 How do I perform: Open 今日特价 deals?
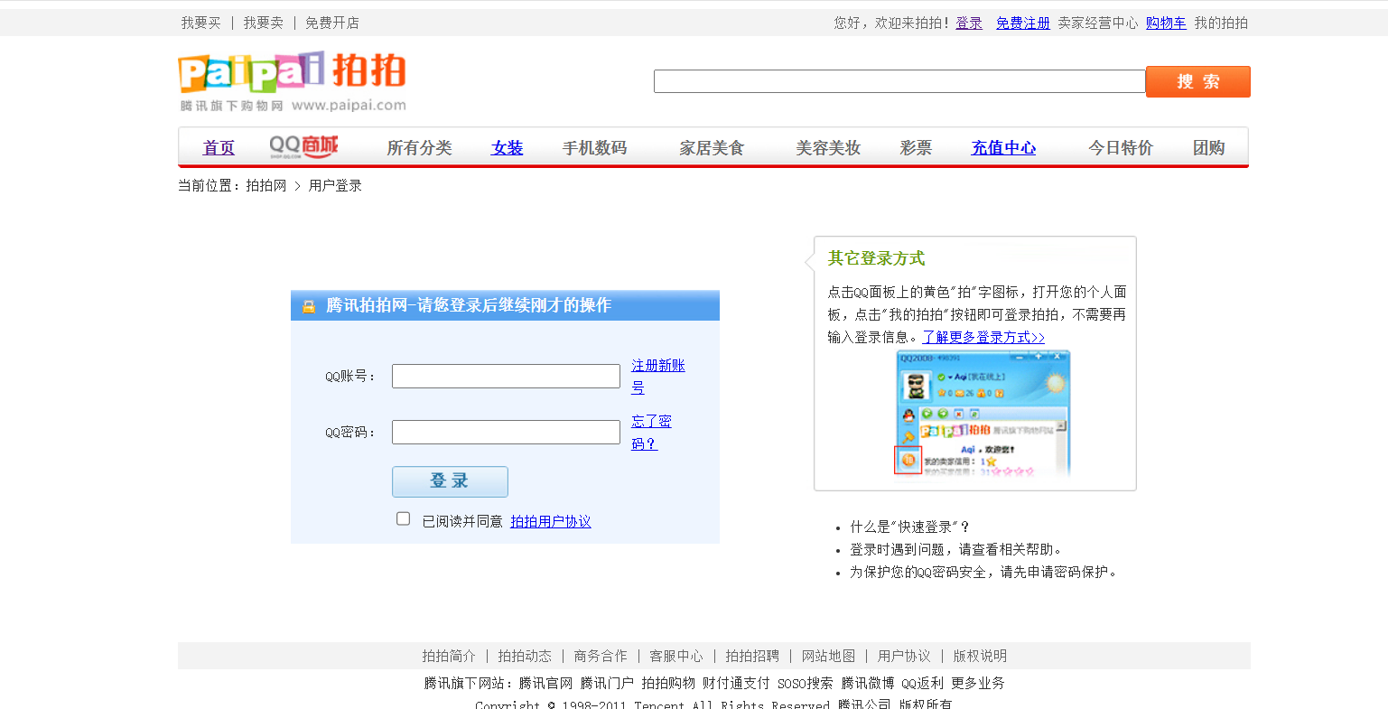click(x=1121, y=147)
